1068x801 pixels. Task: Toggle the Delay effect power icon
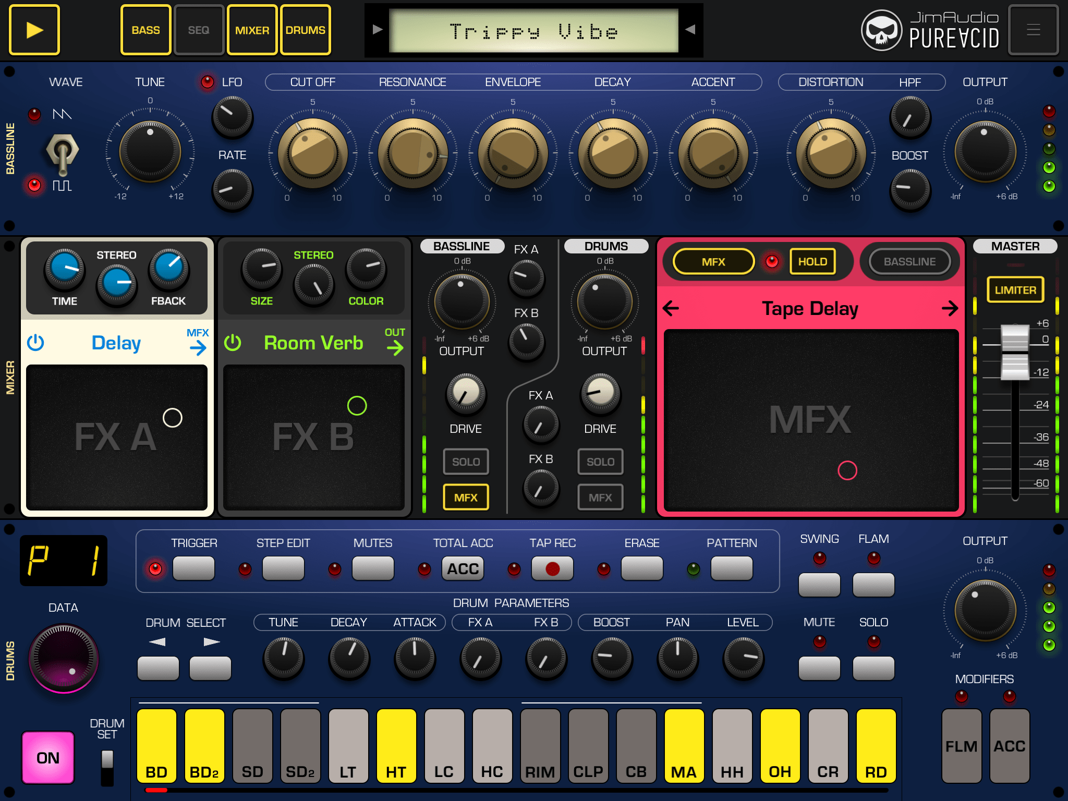point(35,343)
